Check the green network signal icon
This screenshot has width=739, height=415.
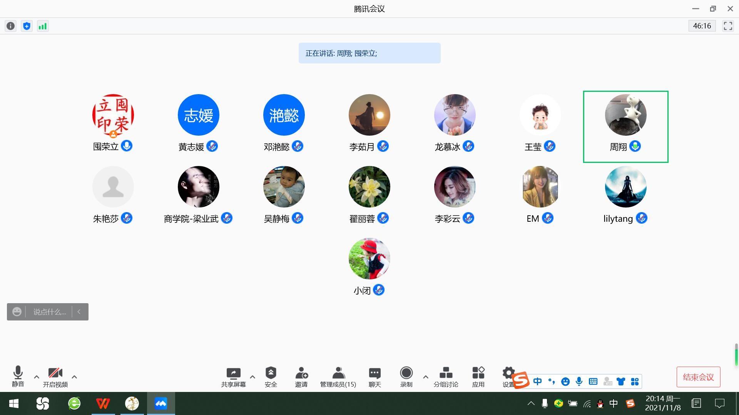click(x=43, y=26)
